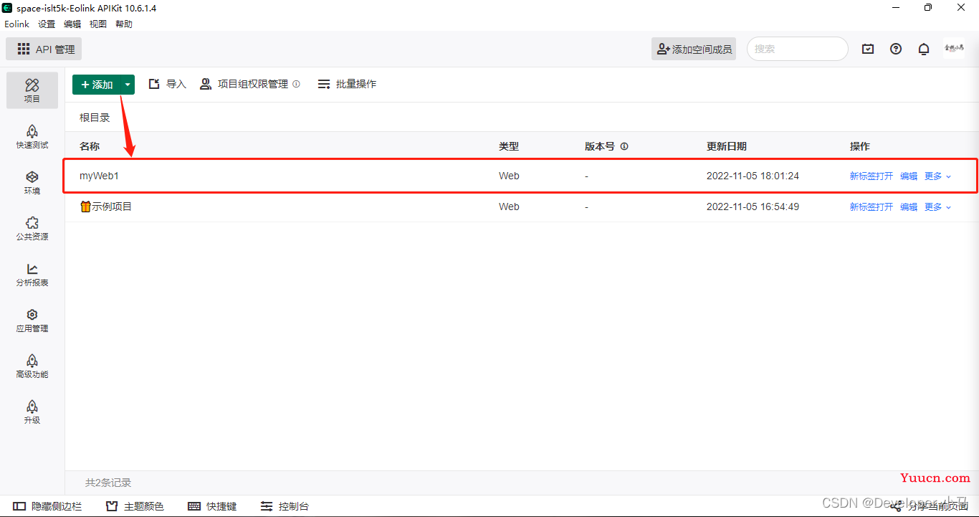Click 编辑 for 示例项目

909,207
